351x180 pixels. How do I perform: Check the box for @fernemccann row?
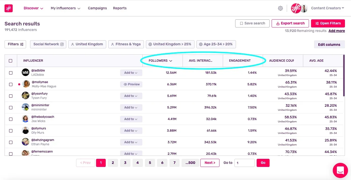click(x=11, y=154)
